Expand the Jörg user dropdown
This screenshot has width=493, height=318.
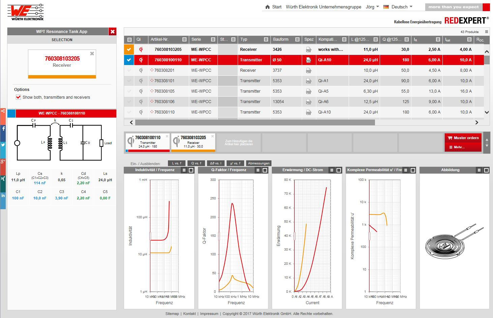point(372,7)
